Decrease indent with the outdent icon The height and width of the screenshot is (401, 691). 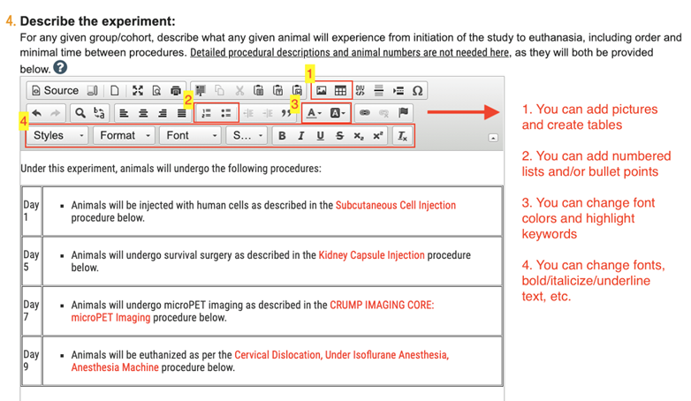click(248, 113)
